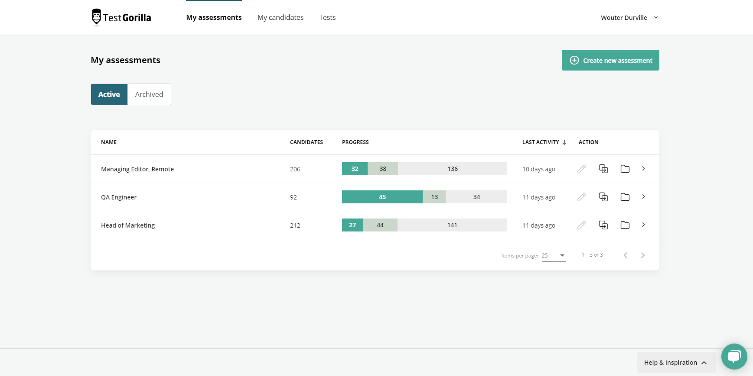Image resolution: width=753 pixels, height=376 pixels.
Task: Clone the Managing Editor, Remote assessment
Action: click(x=603, y=169)
